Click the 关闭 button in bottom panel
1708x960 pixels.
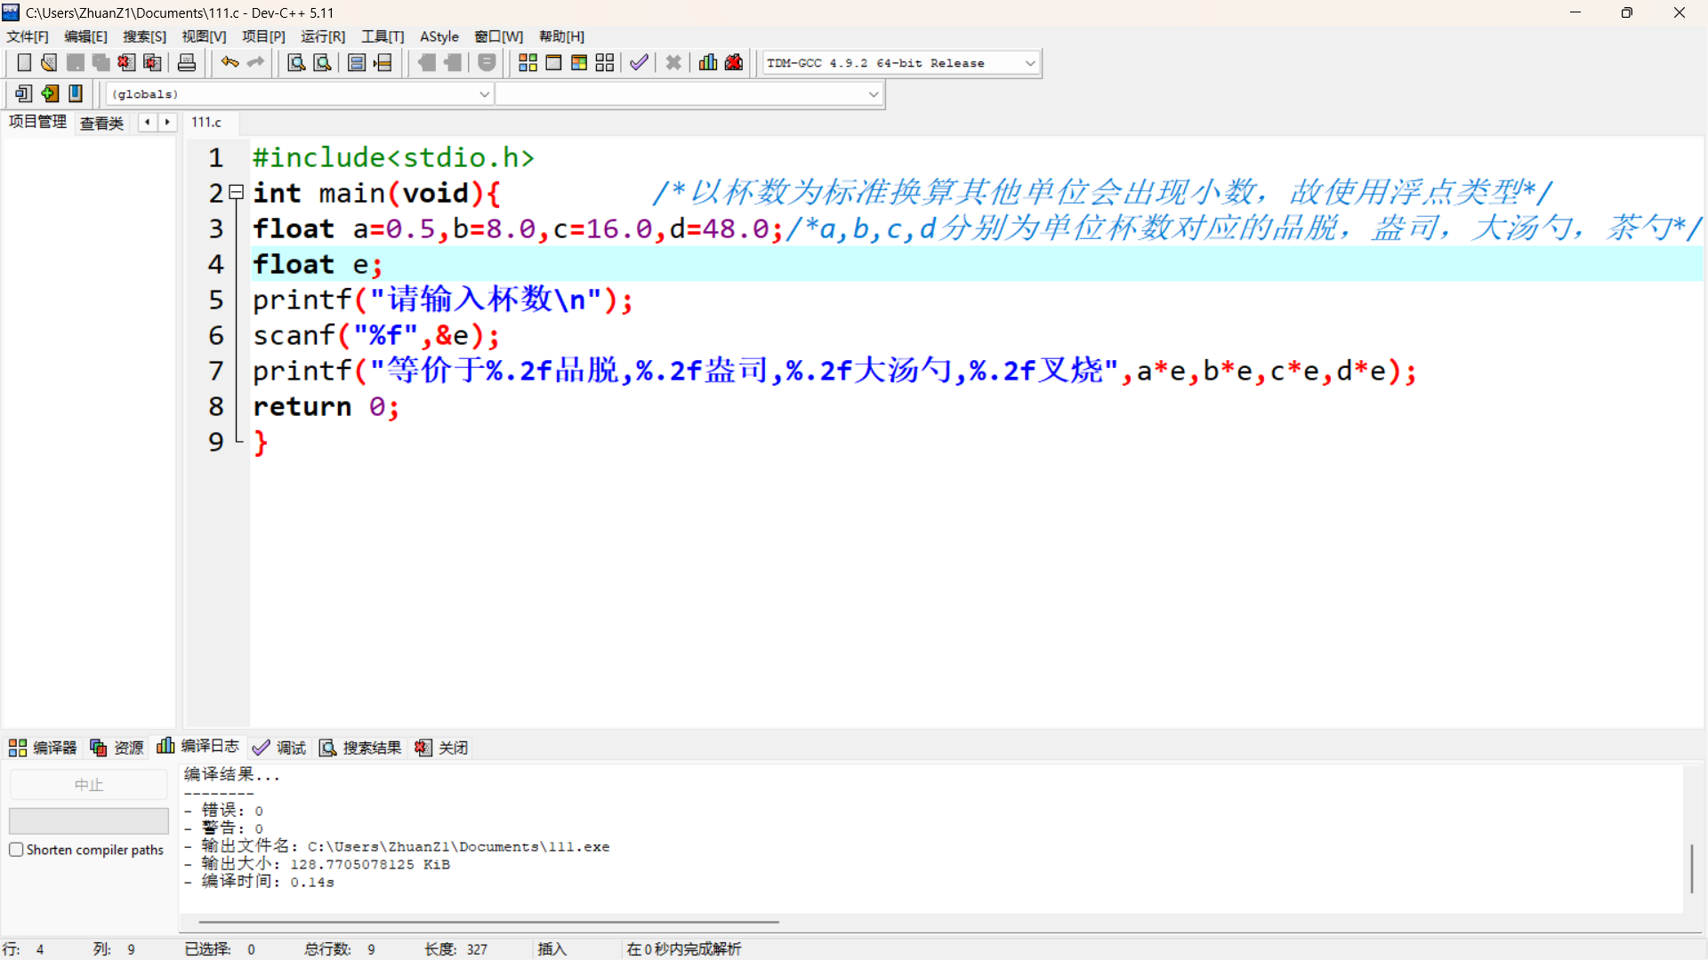tap(442, 748)
